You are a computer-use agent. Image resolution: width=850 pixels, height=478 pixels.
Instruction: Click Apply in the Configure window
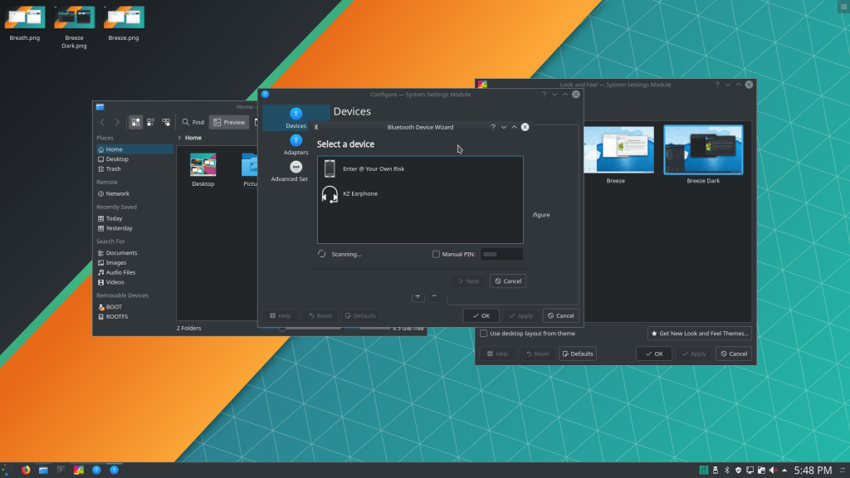521,316
